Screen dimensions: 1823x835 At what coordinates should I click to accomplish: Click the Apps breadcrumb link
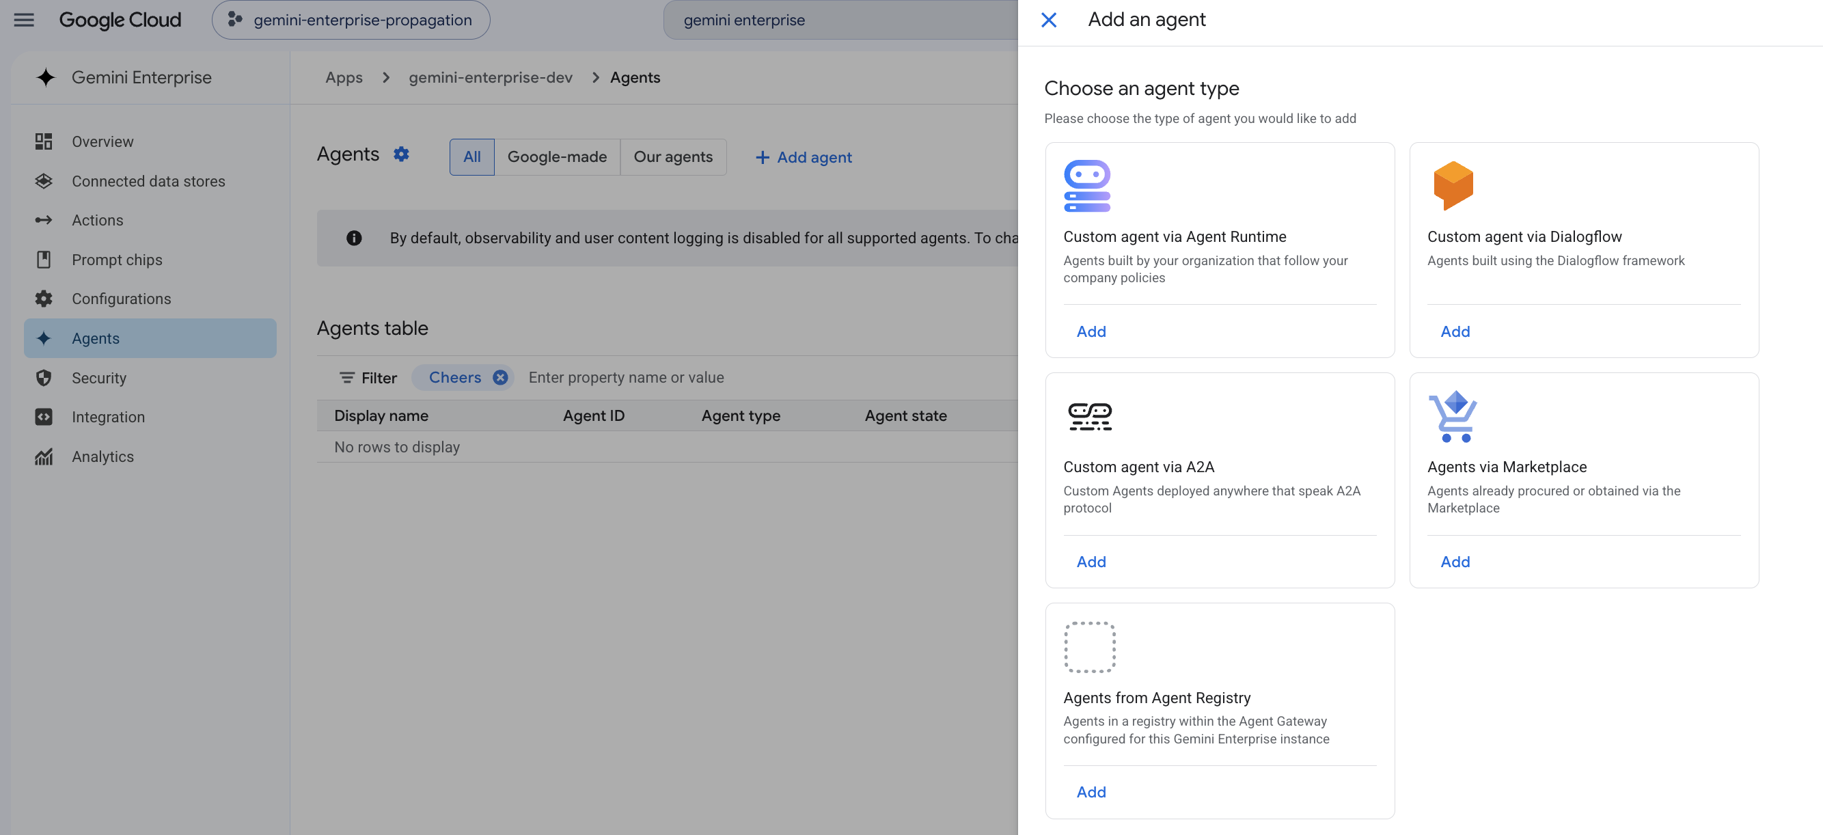344,77
